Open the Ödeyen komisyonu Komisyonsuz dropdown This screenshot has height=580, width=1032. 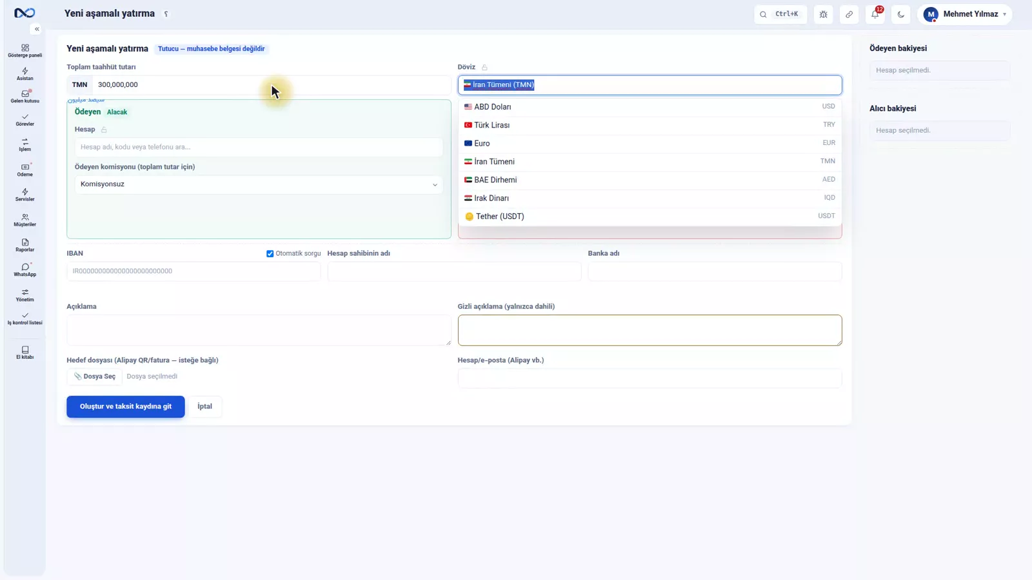click(259, 184)
